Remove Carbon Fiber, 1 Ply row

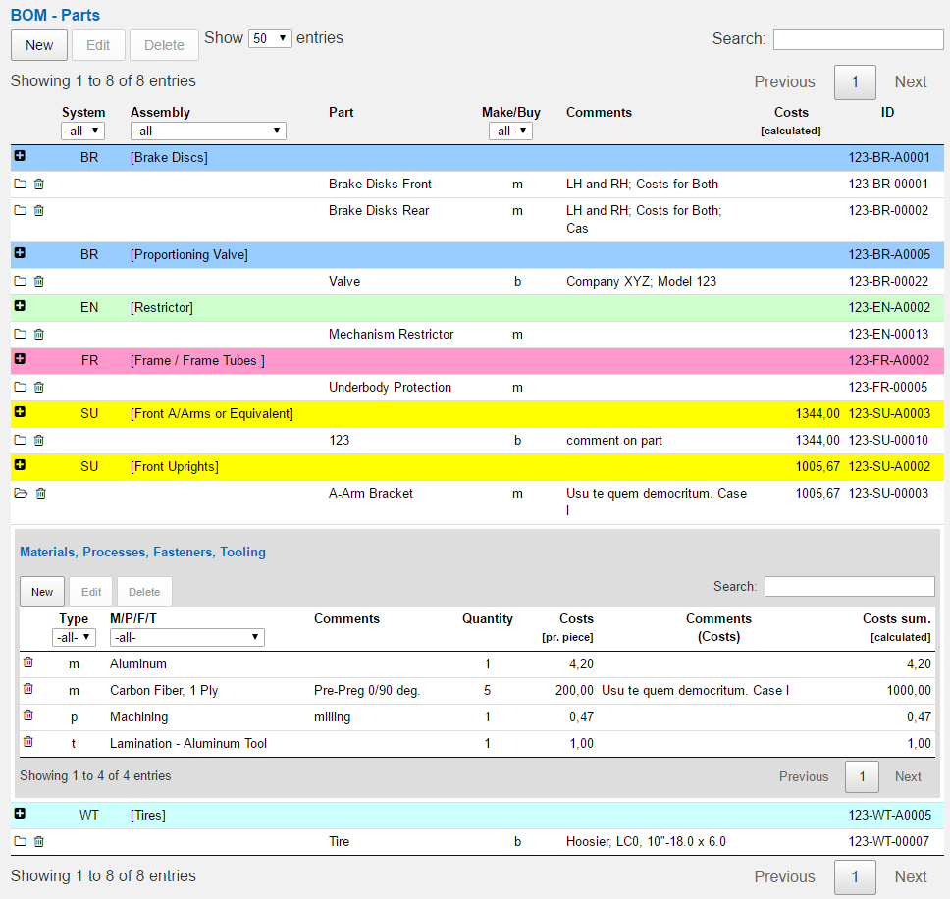click(x=28, y=690)
